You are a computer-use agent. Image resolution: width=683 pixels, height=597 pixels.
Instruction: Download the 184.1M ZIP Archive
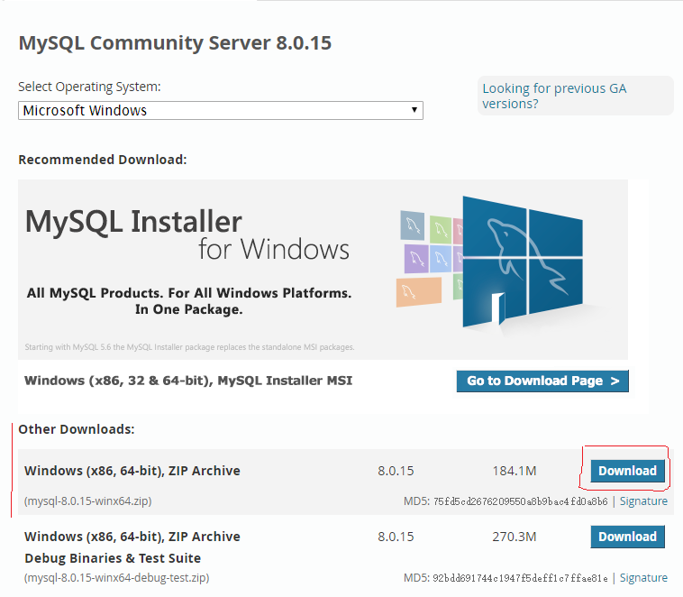click(627, 471)
